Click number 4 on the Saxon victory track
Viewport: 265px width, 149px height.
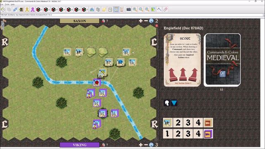tap(198, 123)
